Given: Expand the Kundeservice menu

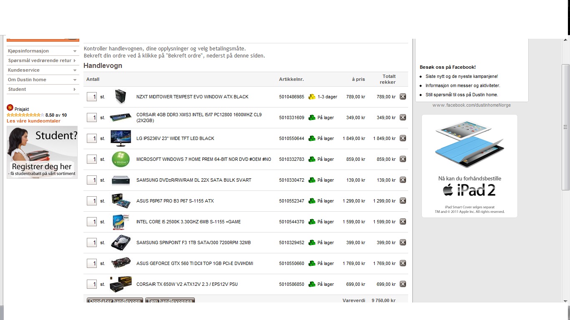Looking at the screenshot, I should [x=43, y=70].
